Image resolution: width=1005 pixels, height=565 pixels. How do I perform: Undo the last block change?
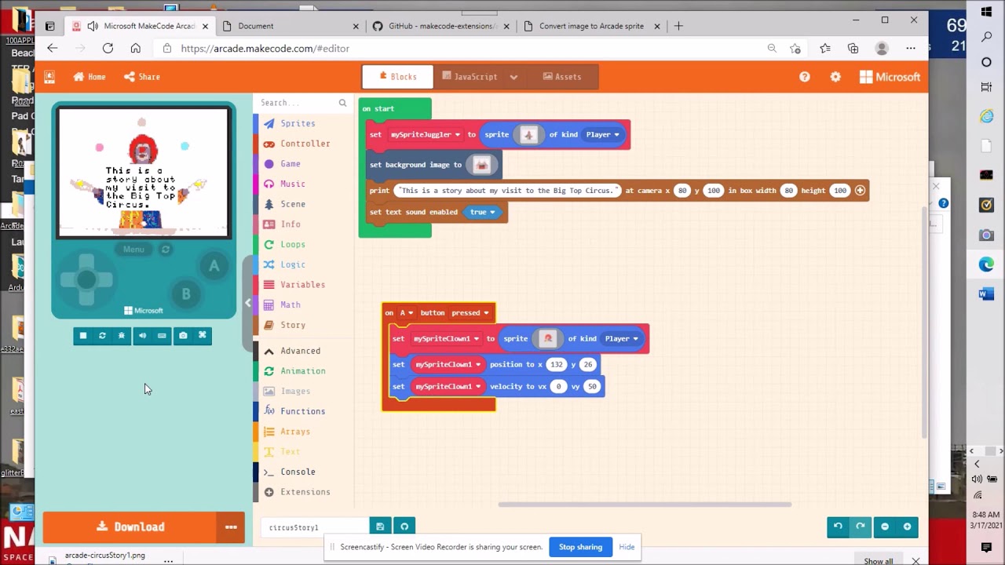(x=838, y=527)
